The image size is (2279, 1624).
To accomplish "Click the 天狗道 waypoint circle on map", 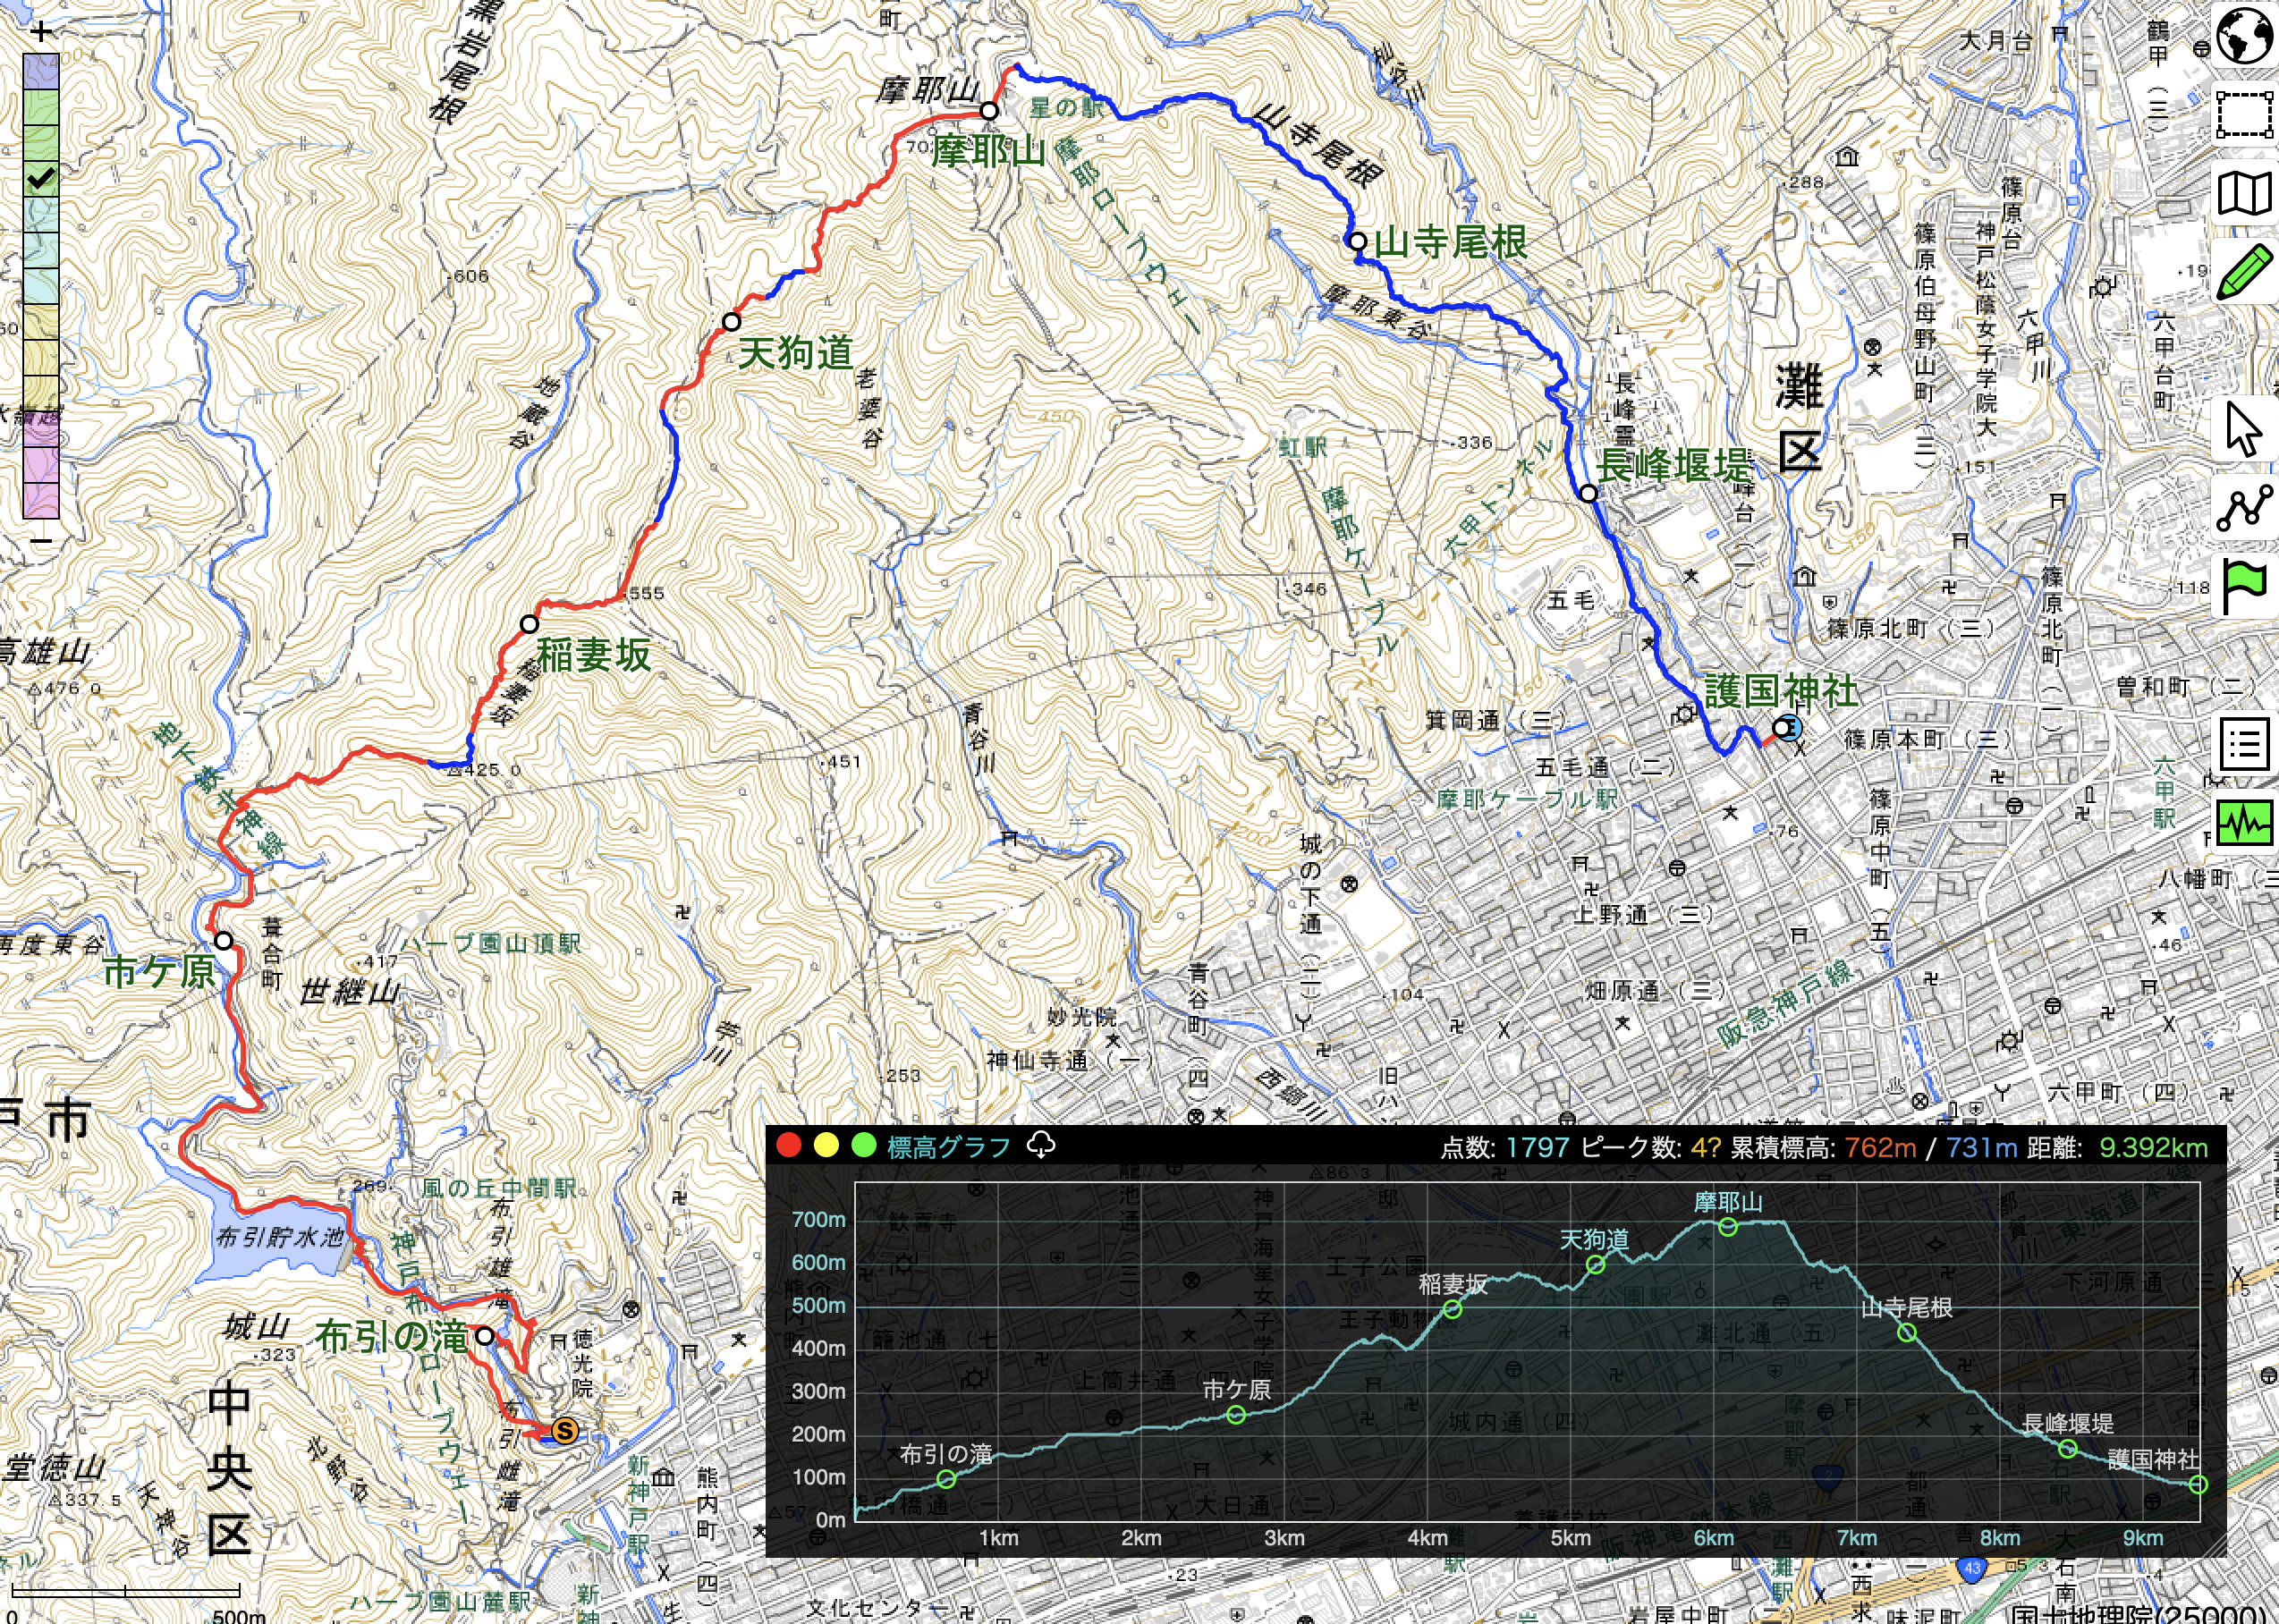I will pyautogui.click(x=732, y=322).
